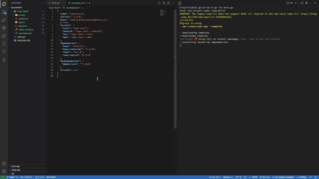Create a new terminal with the plus icon
The image size is (319, 179).
(x=296, y=3)
